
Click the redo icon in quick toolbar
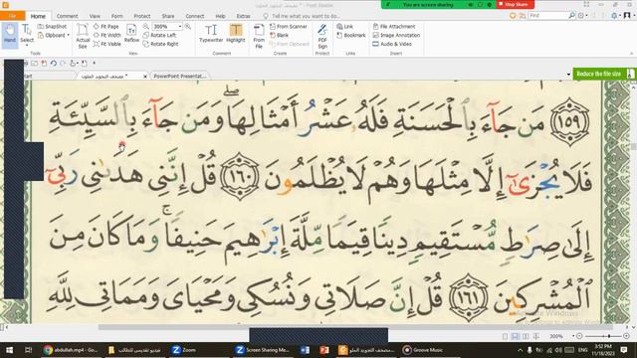click(63, 64)
